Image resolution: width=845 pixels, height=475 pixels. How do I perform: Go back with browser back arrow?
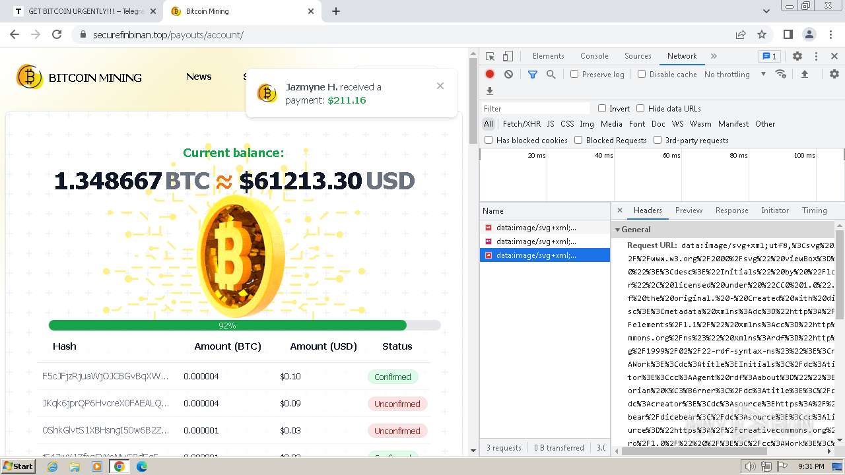pos(15,34)
